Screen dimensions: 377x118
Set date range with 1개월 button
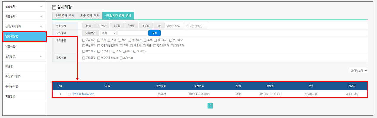(x=117, y=26)
